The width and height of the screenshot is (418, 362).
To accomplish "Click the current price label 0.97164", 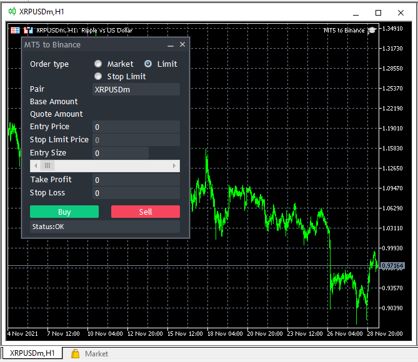I will coord(392,266).
